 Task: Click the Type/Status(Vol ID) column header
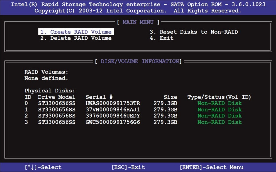point(219,97)
